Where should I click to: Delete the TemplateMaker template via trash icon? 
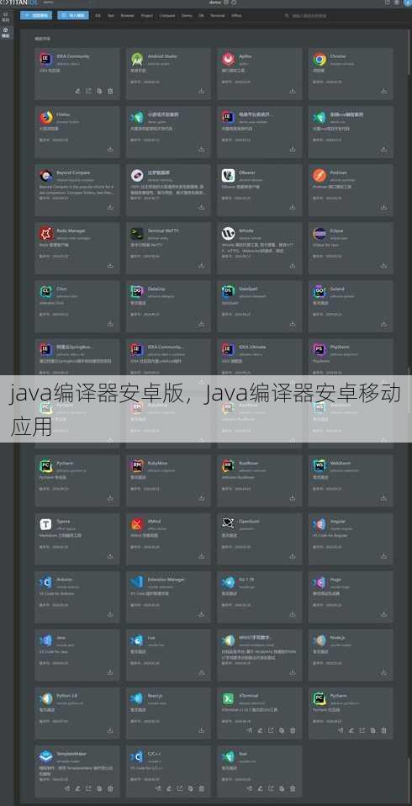110,788
